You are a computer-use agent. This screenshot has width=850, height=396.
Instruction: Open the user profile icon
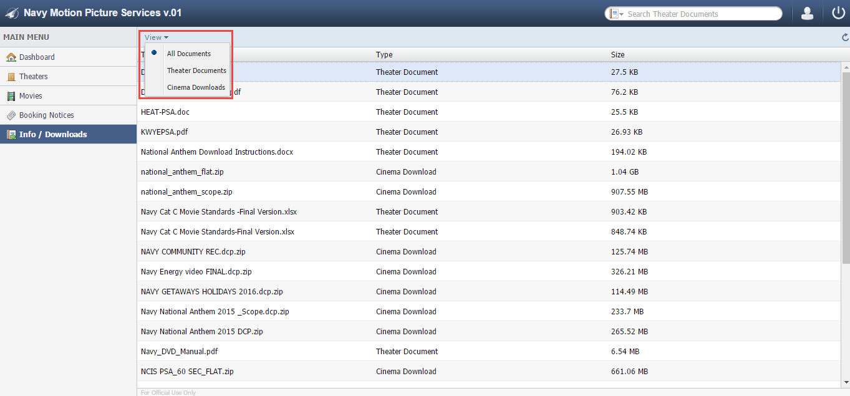pyautogui.click(x=807, y=14)
